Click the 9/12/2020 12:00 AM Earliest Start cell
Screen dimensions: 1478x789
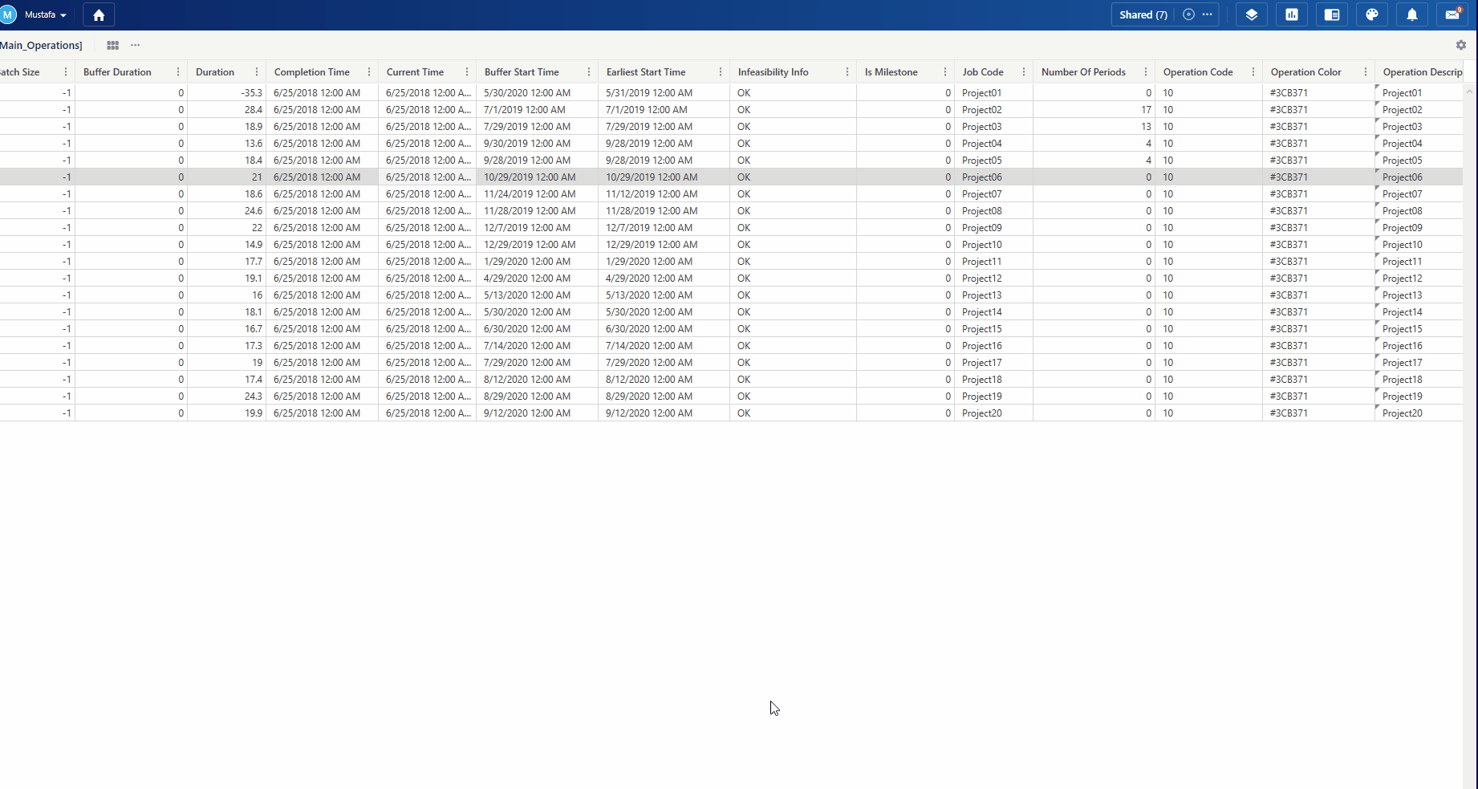pos(664,413)
